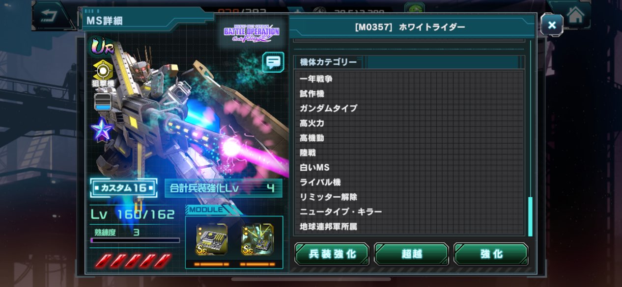Tap the back arrow icon
Image resolution: width=622 pixels, height=287 pixels.
[49, 15]
